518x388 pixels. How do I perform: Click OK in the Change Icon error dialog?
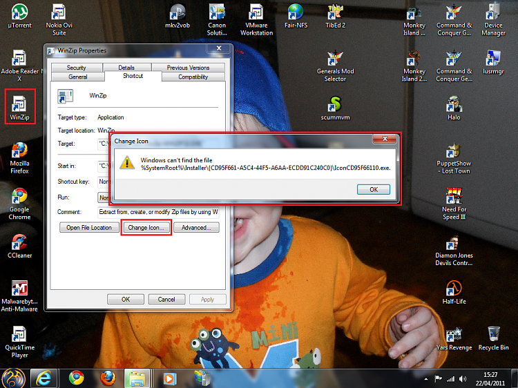pyautogui.click(x=374, y=190)
